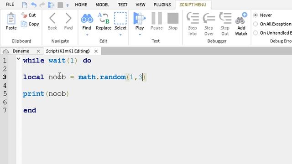292x164 pixels.
Task: Navigate Fwd with the right arrow
Action: click(68, 18)
